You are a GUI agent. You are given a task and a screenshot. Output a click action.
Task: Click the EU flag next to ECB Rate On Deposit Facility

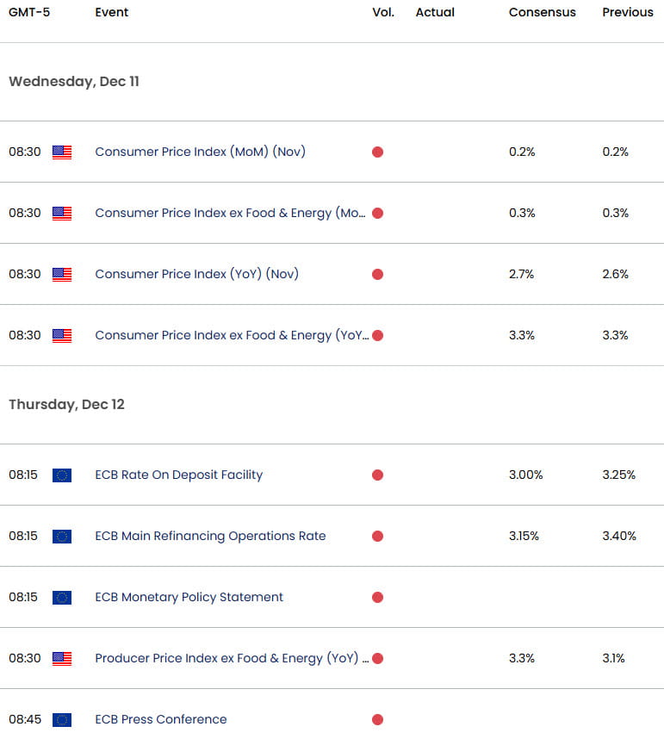click(x=61, y=475)
